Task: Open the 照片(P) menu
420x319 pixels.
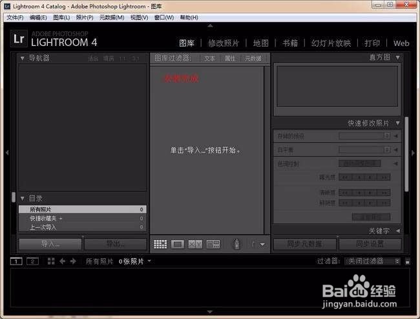Action: coord(85,17)
